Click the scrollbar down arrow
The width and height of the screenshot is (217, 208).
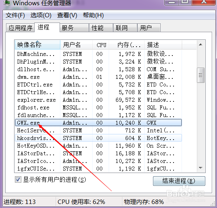[200, 168]
